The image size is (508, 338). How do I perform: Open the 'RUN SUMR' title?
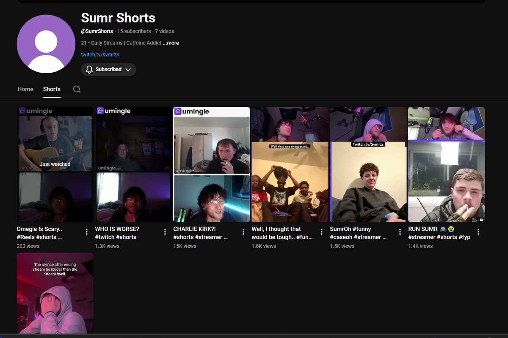439,233
